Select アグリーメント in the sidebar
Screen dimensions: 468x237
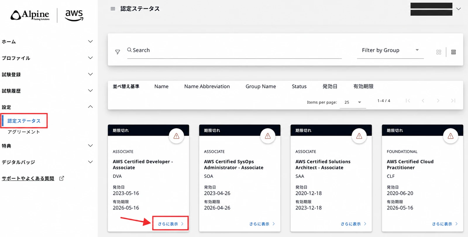[x=24, y=132]
